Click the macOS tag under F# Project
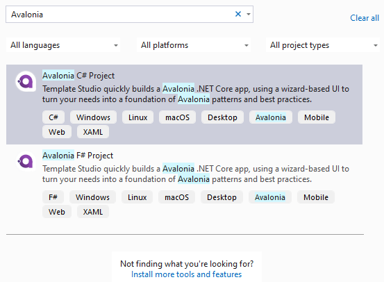 (176, 197)
